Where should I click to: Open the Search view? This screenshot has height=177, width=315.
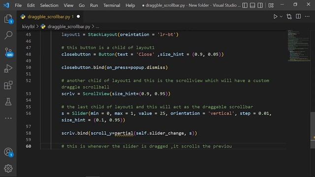[x=8, y=35]
